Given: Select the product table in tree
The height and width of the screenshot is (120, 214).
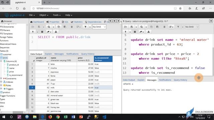Looking at the screenshot, I should click(x=6, y=92).
